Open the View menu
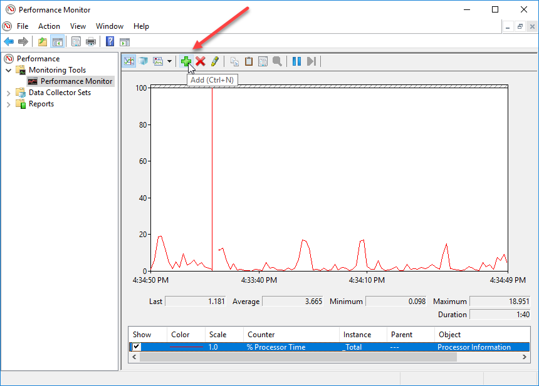Image resolution: width=539 pixels, height=386 pixels. (x=78, y=26)
